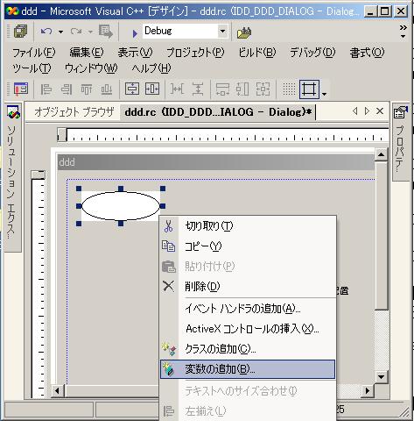This screenshot has height=421, width=414.
Task: Switch to the オブジェクト ブラウザ tab
Action: (74, 111)
